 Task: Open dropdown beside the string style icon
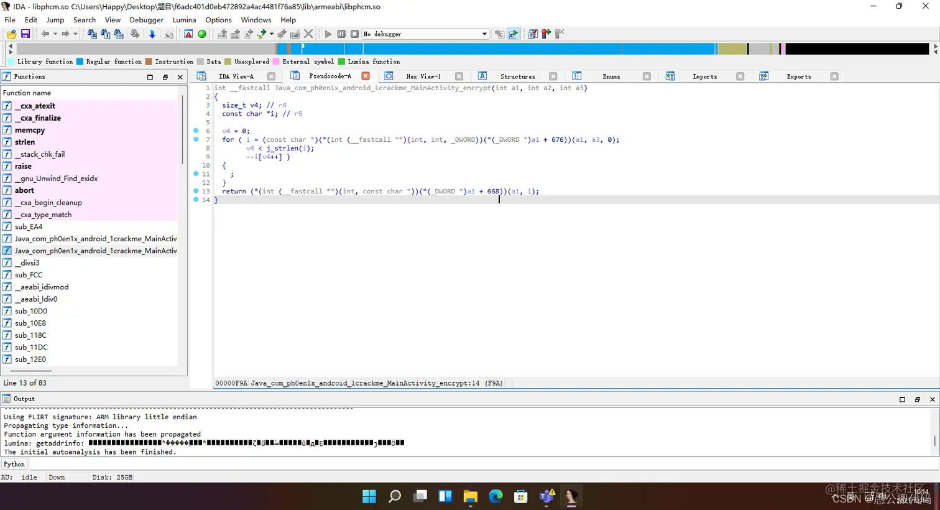pos(271,34)
